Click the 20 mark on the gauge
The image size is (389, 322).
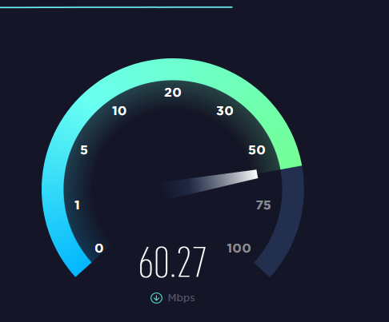tap(173, 93)
